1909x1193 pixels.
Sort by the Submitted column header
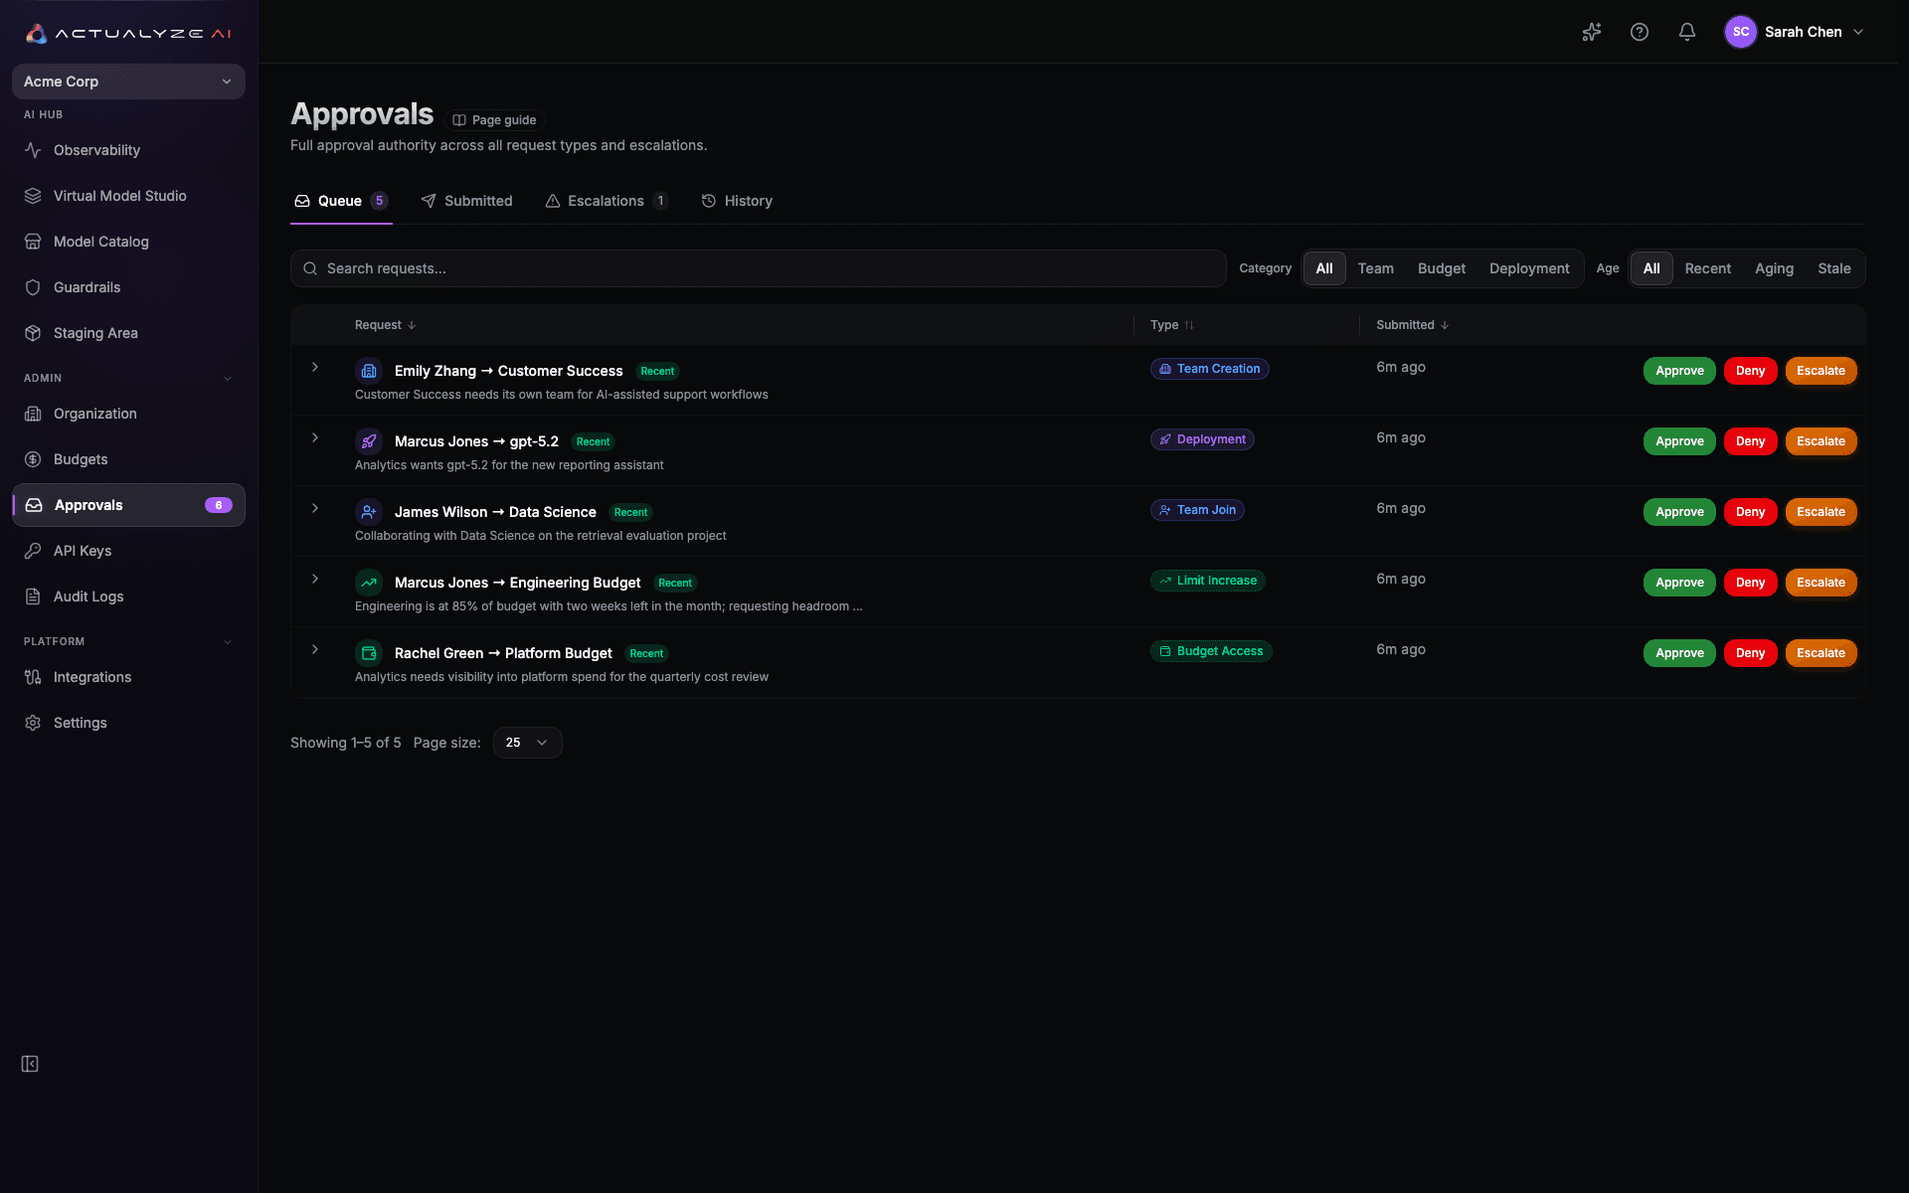pos(1413,325)
